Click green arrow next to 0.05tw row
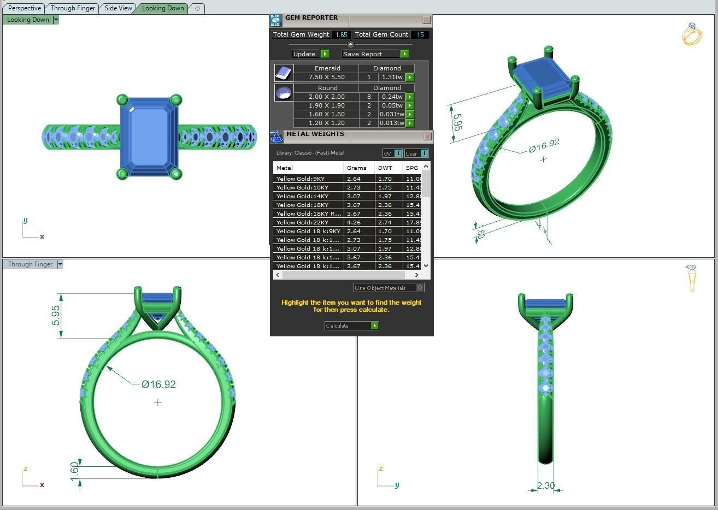718x510 pixels. point(410,106)
